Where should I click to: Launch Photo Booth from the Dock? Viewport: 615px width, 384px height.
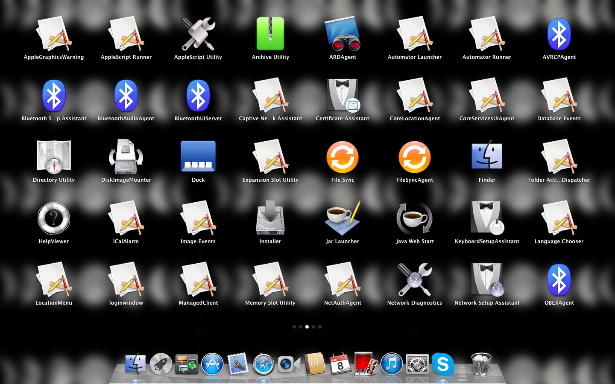(366, 364)
